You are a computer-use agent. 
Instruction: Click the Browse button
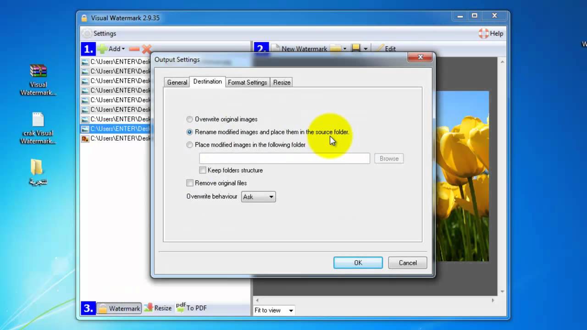pos(389,159)
